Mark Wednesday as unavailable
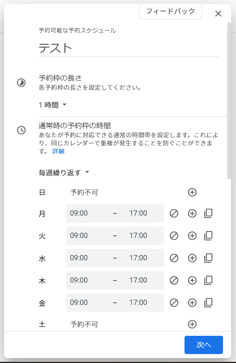Image resolution: width=236 pixels, height=363 pixels. tap(174, 258)
